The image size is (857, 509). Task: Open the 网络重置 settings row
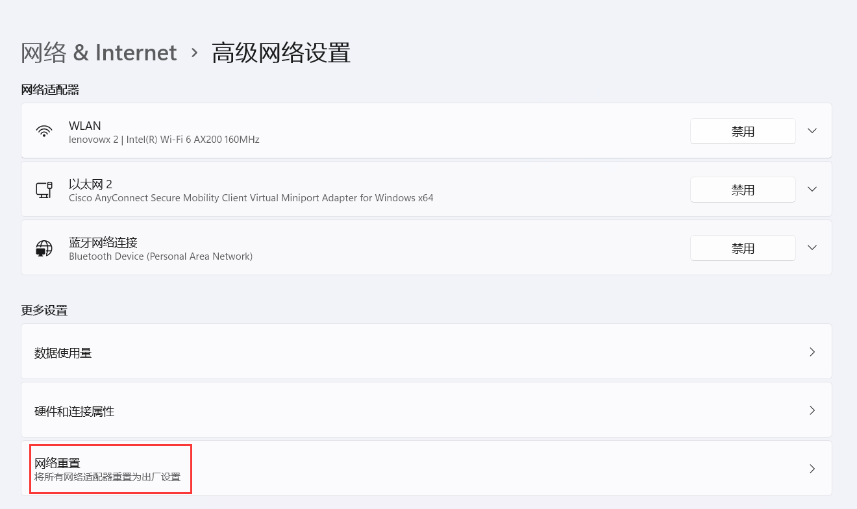click(427, 468)
